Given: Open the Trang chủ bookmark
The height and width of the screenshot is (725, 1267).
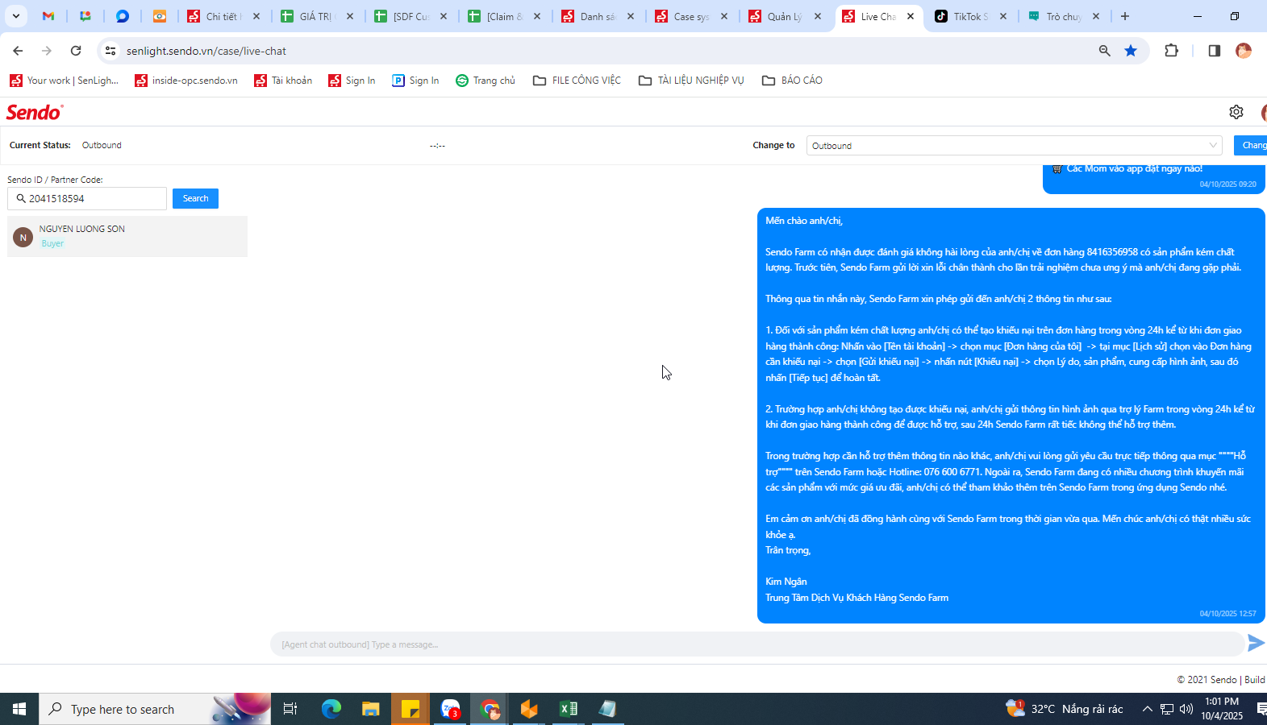Looking at the screenshot, I should tap(486, 81).
